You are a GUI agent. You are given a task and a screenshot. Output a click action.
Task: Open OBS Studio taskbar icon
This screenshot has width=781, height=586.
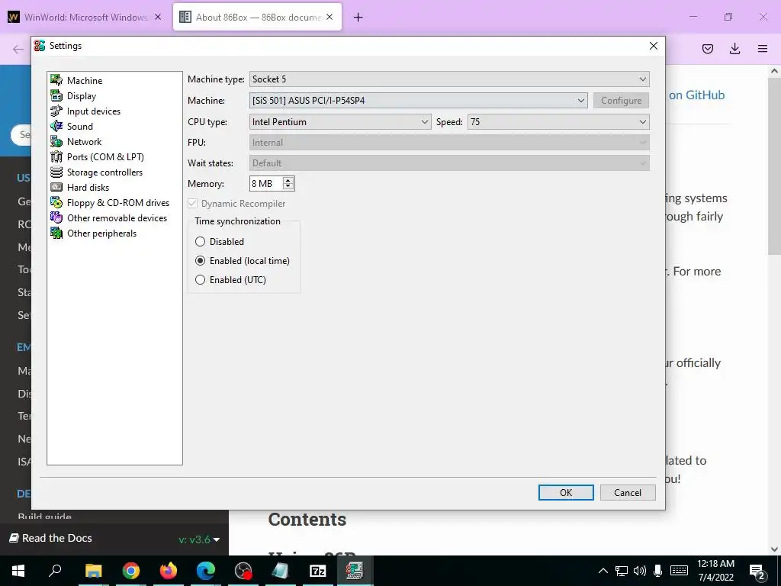point(243,571)
